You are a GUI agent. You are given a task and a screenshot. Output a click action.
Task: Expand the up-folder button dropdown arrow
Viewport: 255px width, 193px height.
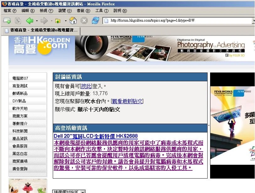(66, 21)
